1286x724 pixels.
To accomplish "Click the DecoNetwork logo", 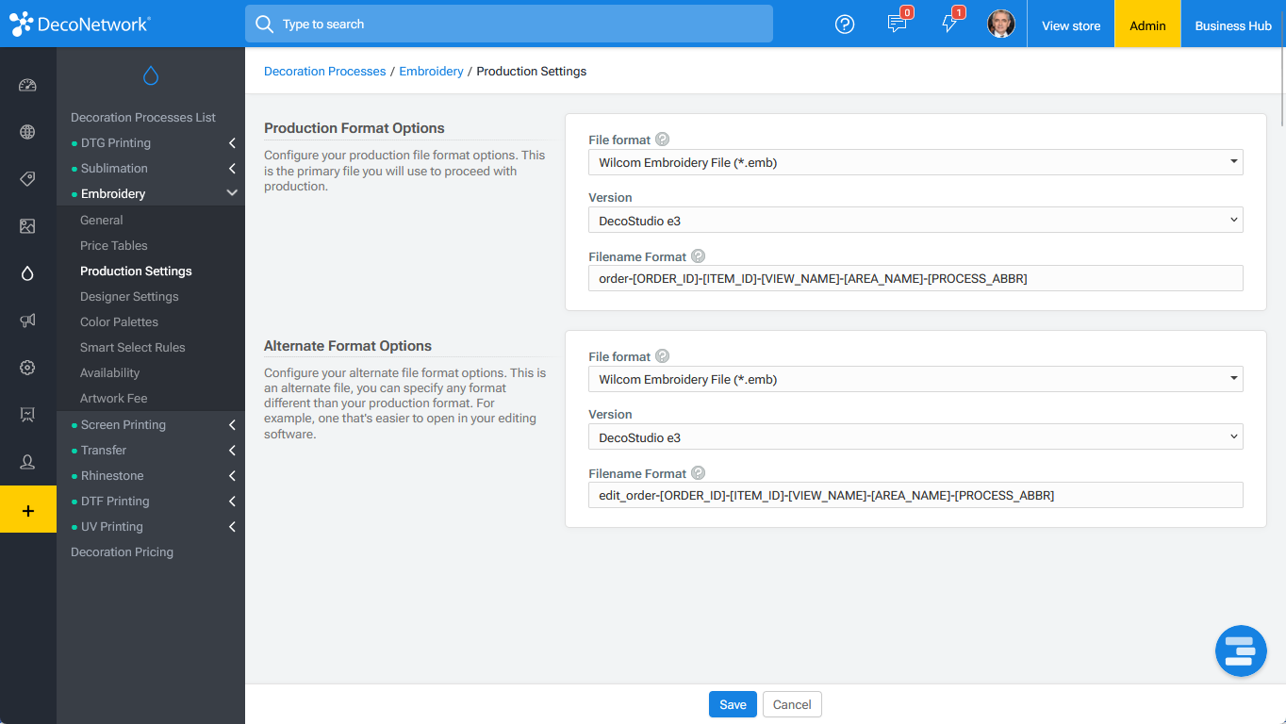I will (80, 25).
